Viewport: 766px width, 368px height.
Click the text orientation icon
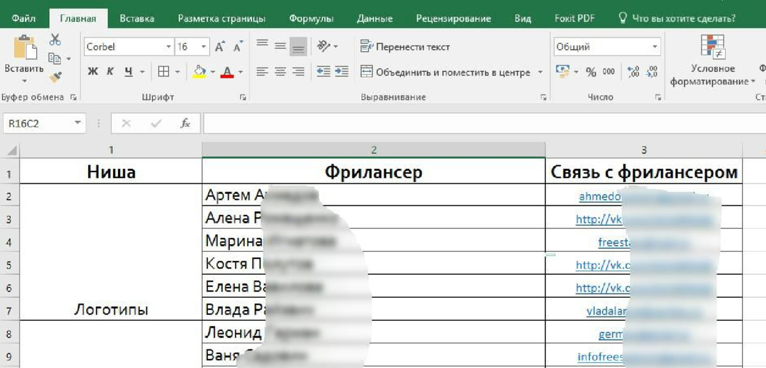[x=324, y=46]
